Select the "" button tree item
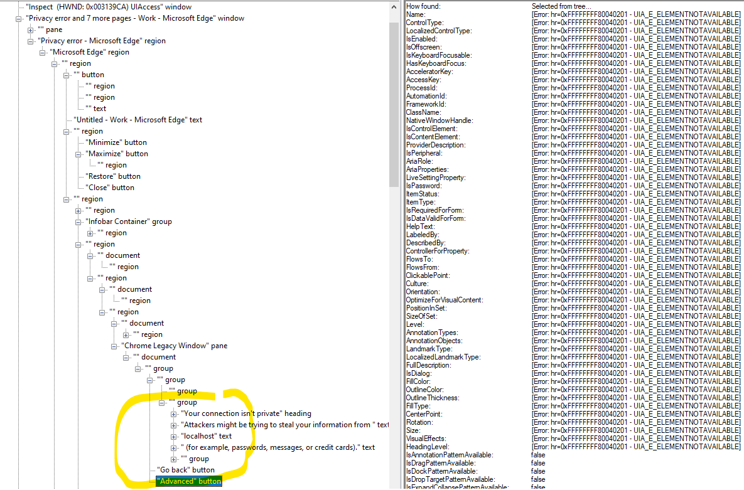Screen dimensions: 744x490 point(89,75)
